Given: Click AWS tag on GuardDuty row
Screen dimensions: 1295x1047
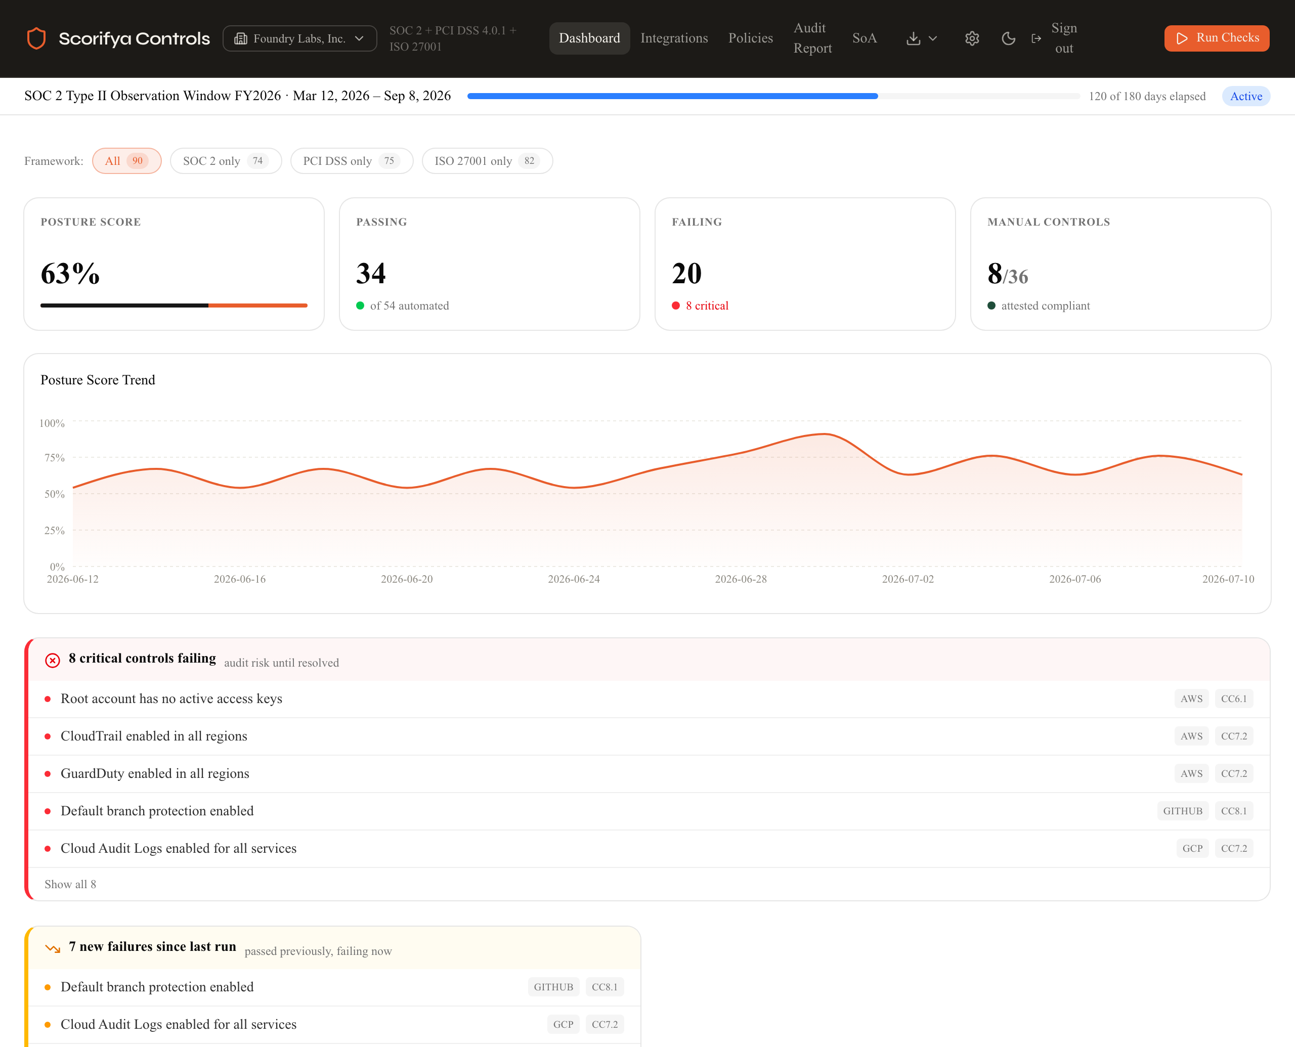Looking at the screenshot, I should [1191, 774].
